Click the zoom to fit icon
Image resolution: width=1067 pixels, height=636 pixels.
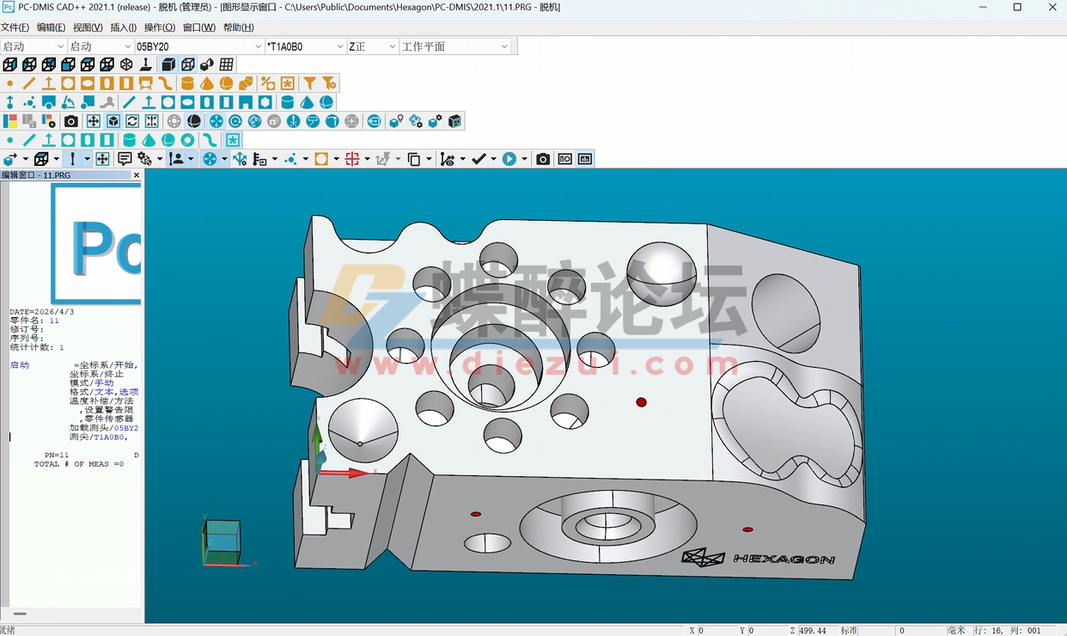(x=150, y=120)
